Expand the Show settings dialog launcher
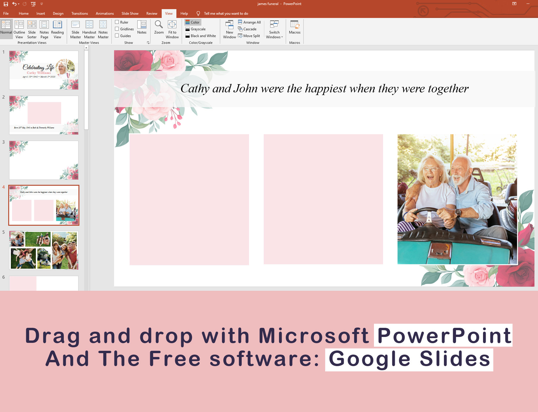 pyautogui.click(x=148, y=42)
